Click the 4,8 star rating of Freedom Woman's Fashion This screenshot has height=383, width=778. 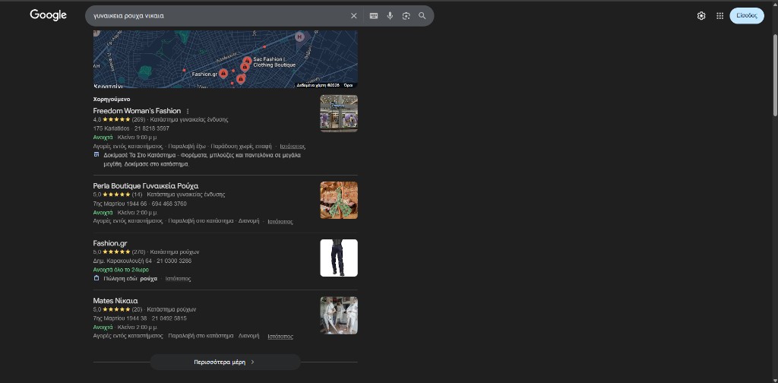point(112,119)
